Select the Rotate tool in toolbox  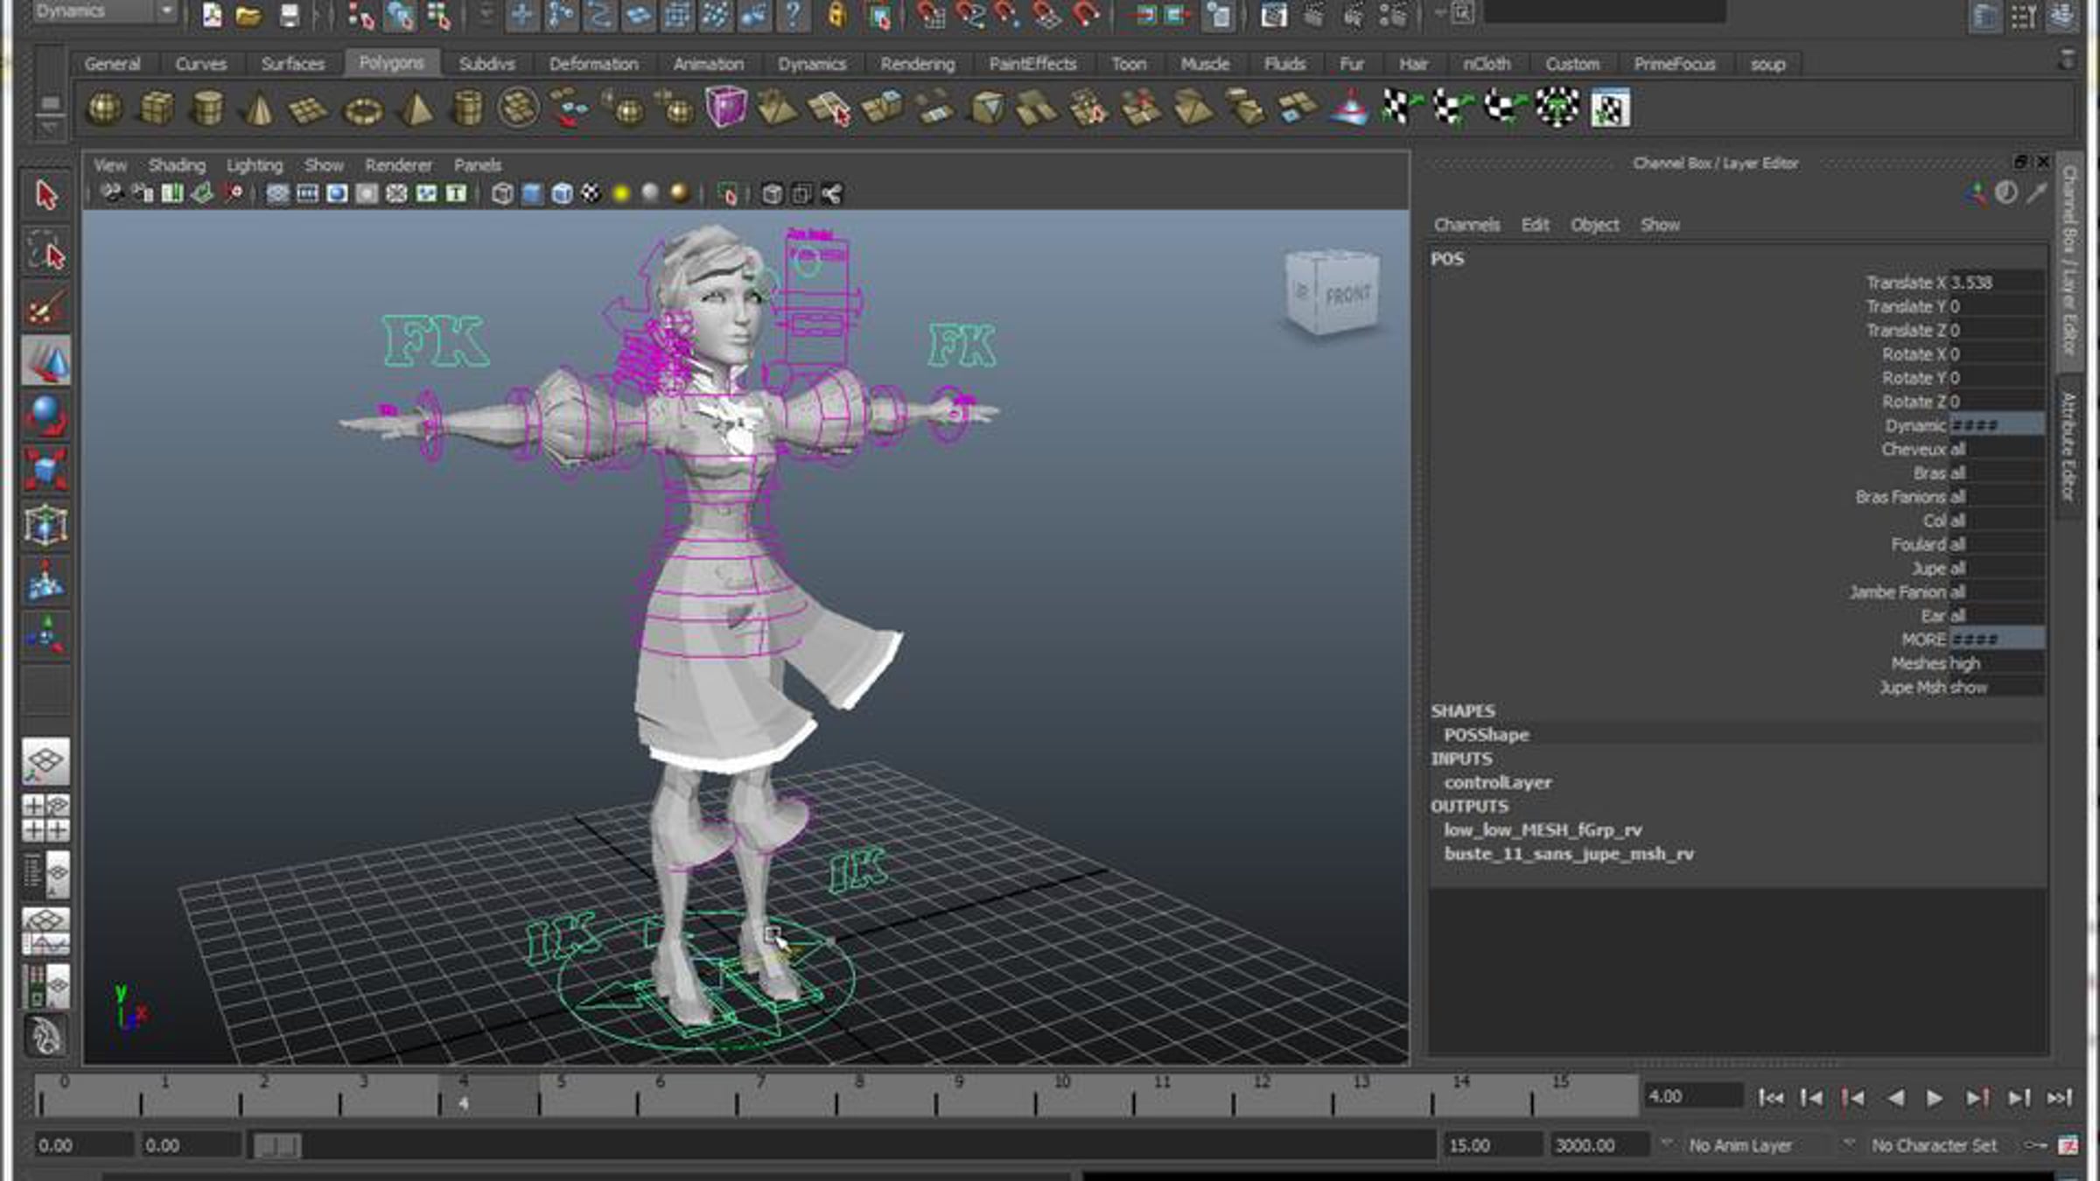click(45, 416)
